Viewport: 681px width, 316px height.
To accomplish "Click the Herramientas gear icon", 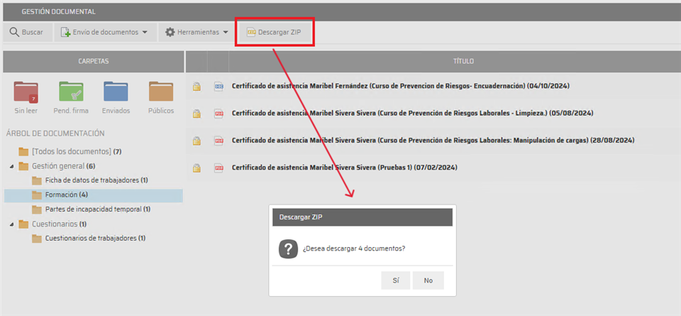I will click(170, 32).
